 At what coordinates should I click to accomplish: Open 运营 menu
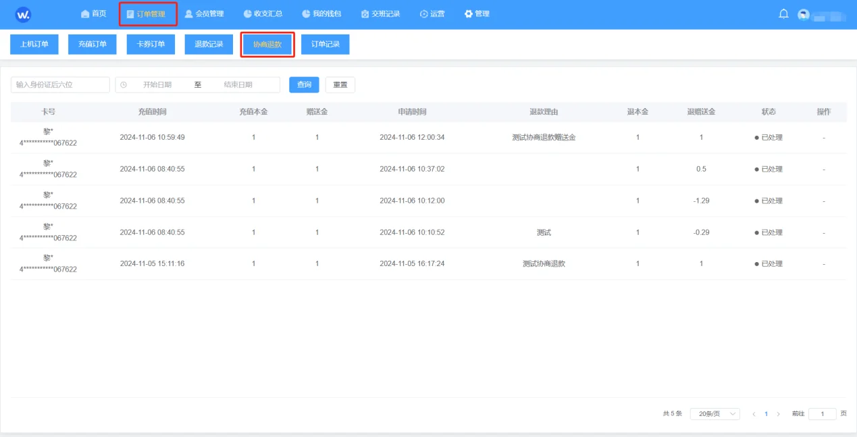pos(432,14)
